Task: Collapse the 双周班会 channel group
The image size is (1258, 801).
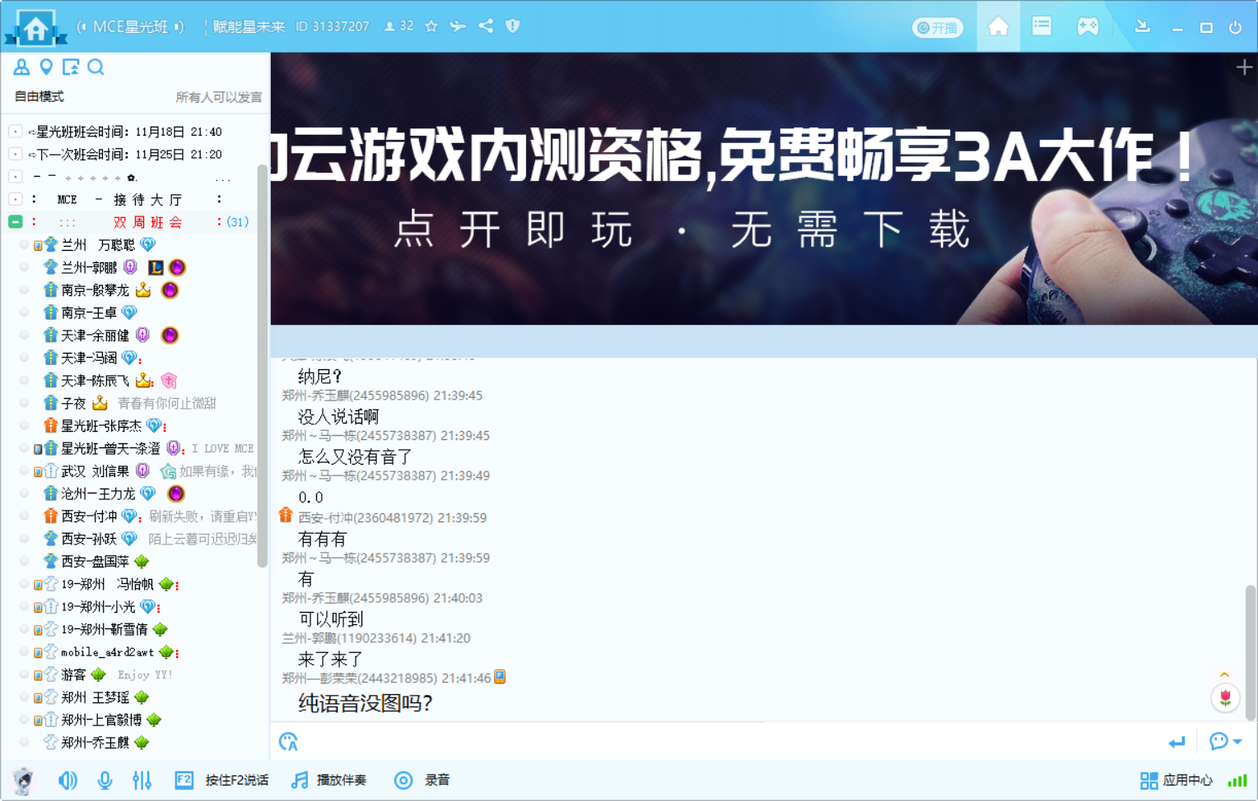Action: pyautogui.click(x=16, y=222)
